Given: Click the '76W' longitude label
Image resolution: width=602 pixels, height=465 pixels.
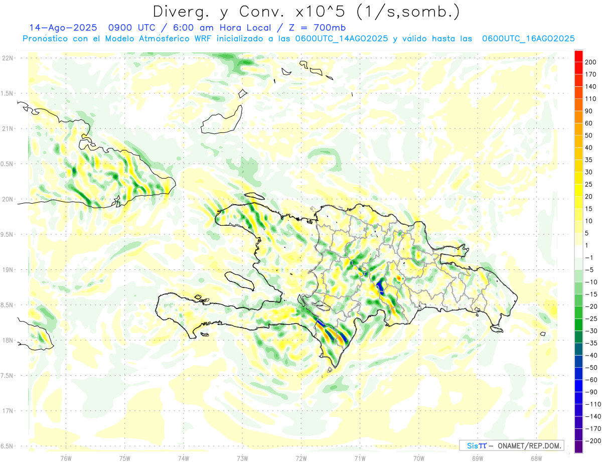Looking at the screenshot, I should point(66,458).
